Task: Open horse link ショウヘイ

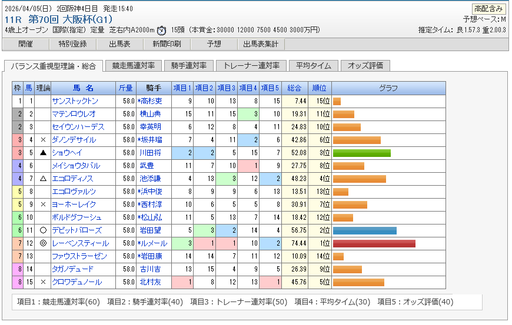Action: tap(67, 153)
